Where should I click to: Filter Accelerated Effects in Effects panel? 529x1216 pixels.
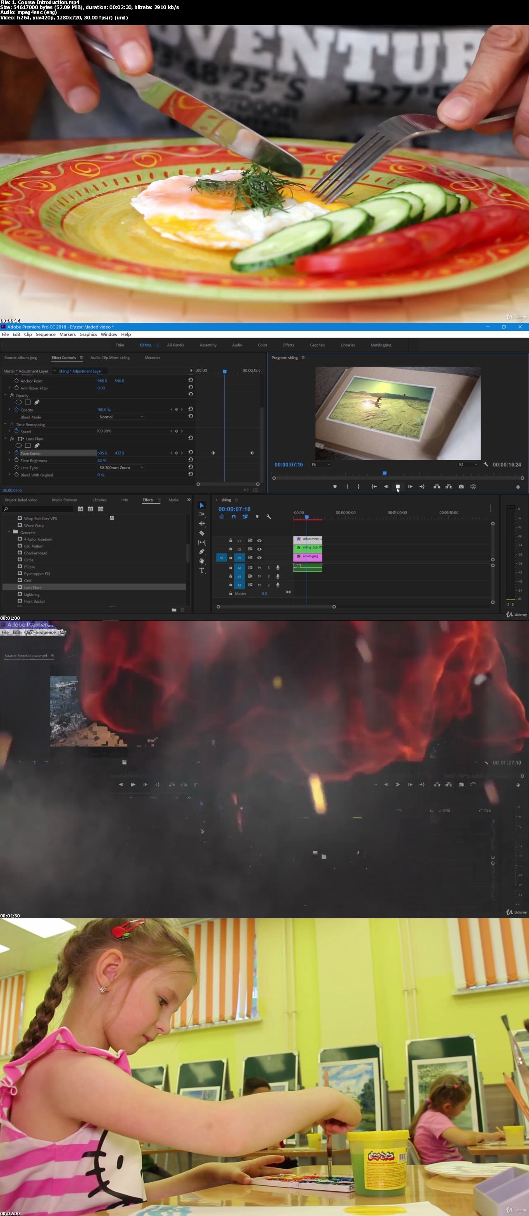point(80,509)
